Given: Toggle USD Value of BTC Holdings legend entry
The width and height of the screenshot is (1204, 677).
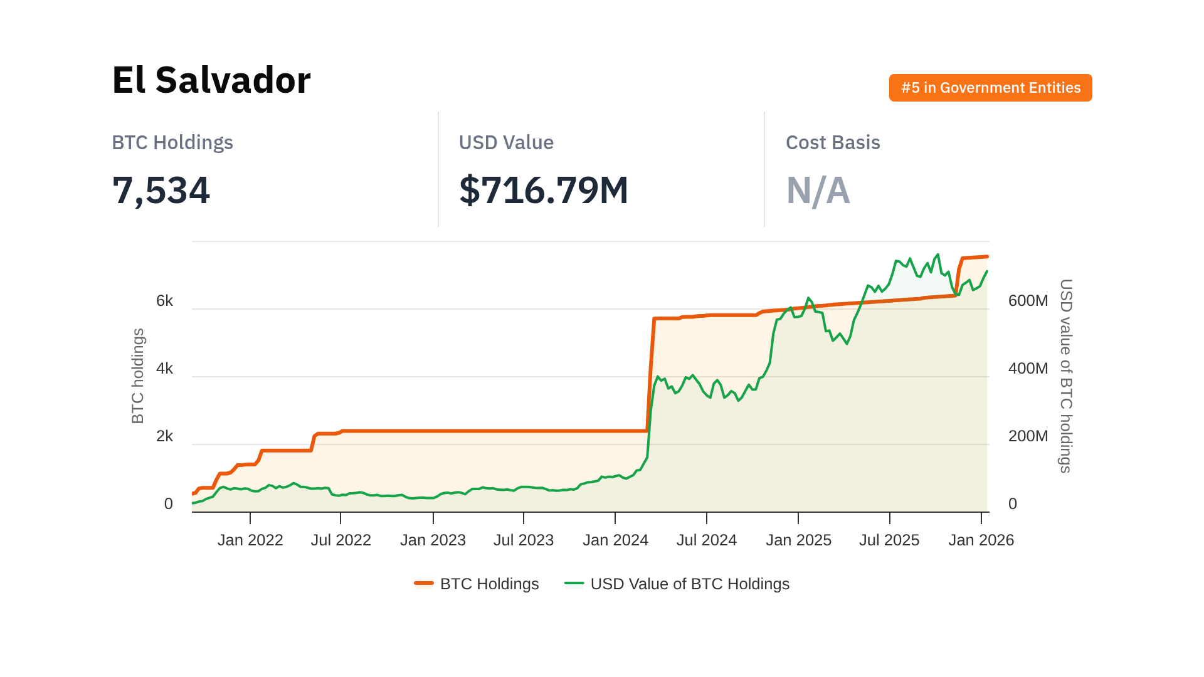Looking at the screenshot, I should pyautogui.click(x=689, y=584).
